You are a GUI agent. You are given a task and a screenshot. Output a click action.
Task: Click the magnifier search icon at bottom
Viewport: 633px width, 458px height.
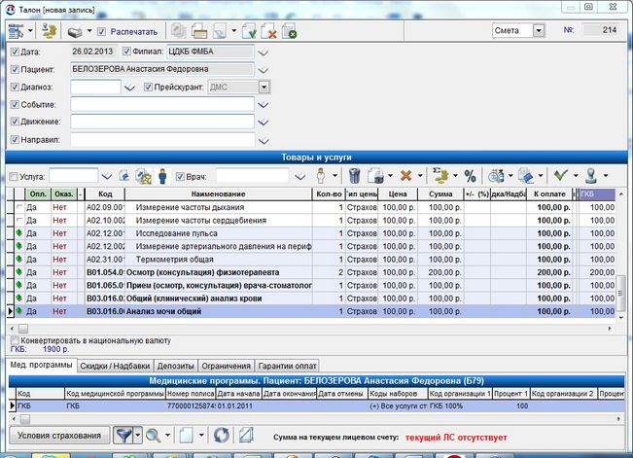pos(153,436)
